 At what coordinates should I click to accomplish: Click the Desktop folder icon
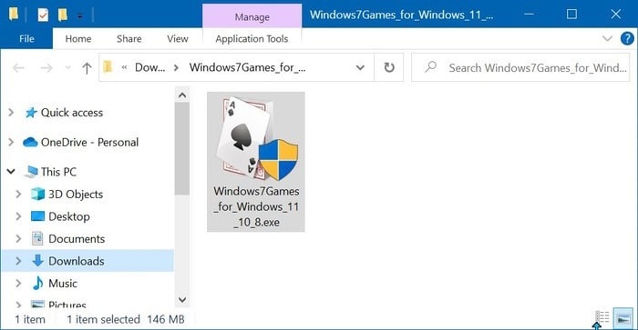click(38, 216)
